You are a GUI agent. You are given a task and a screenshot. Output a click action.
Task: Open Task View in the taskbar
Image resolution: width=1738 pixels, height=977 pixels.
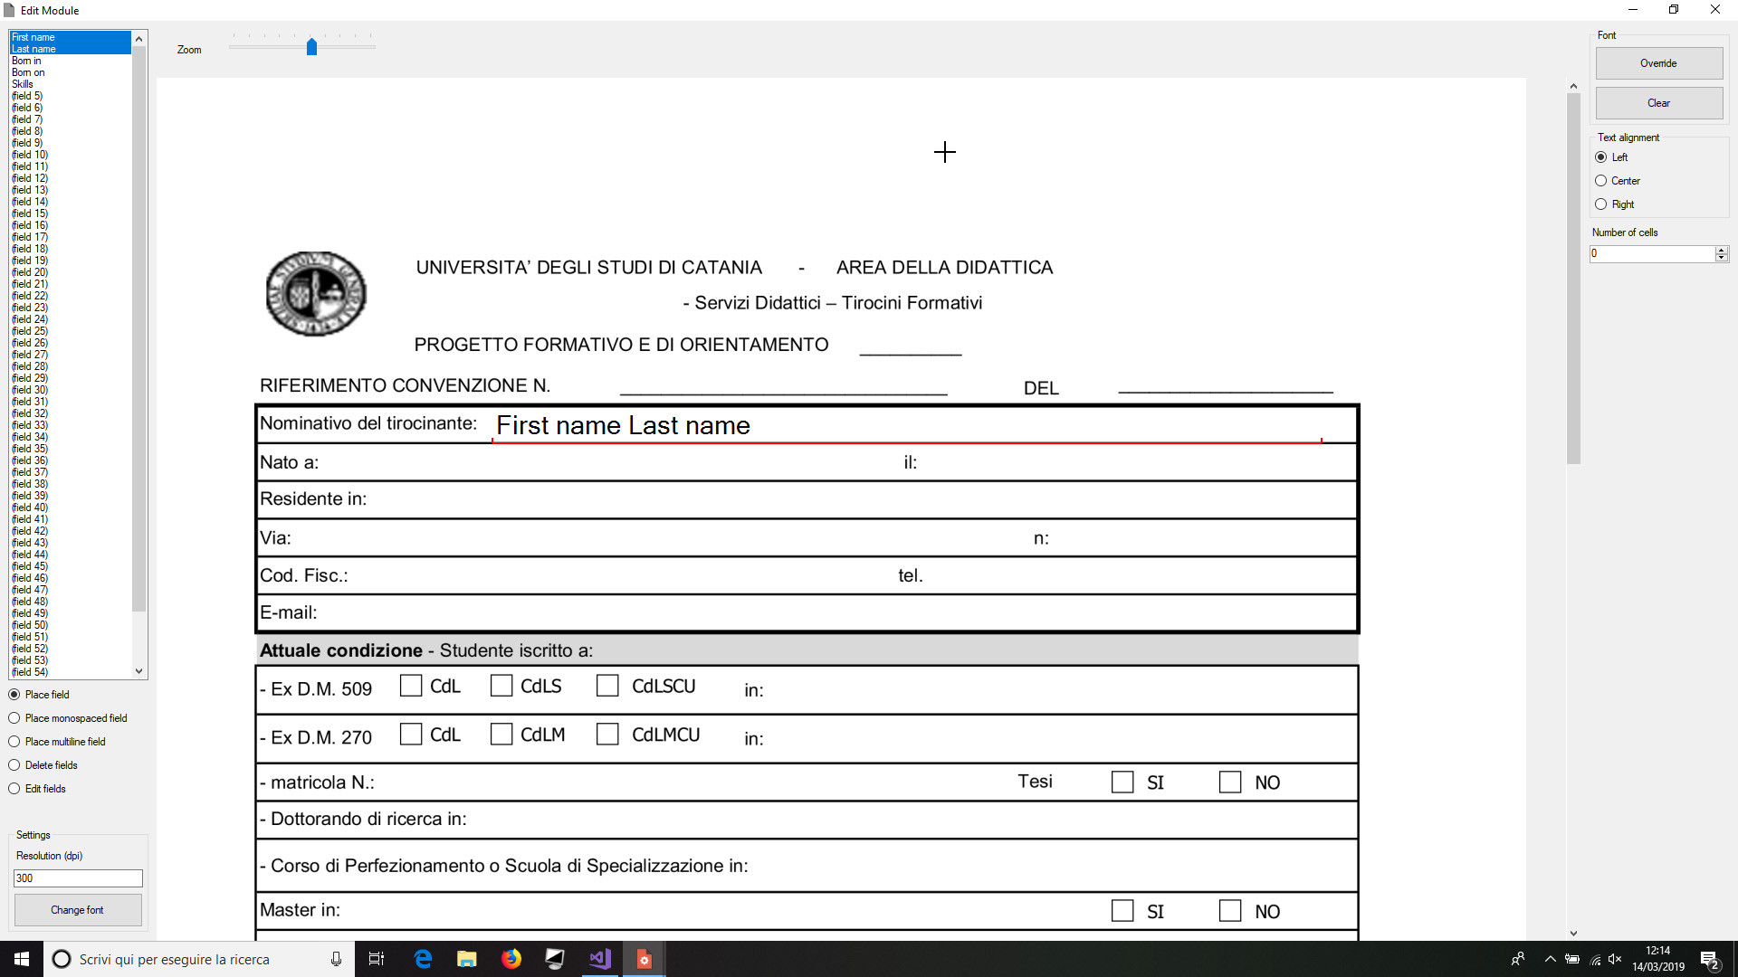pos(377,959)
